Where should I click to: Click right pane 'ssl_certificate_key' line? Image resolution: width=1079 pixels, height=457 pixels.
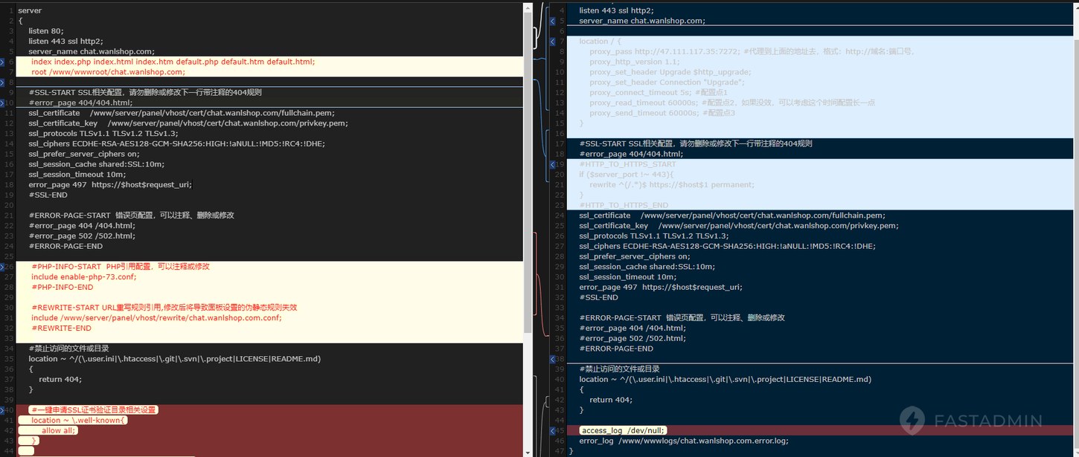738,226
